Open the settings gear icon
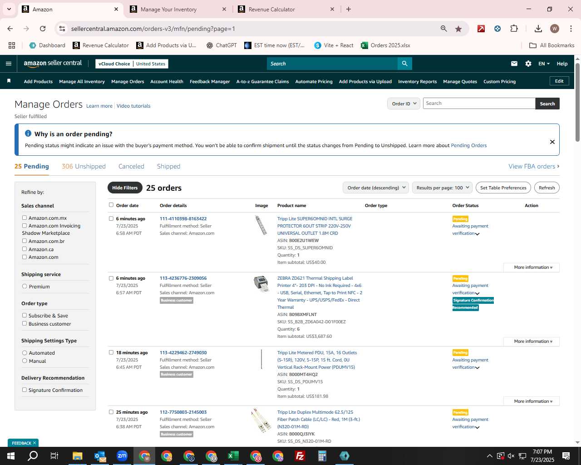This screenshot has height=465, width=581. click(528, 64)
